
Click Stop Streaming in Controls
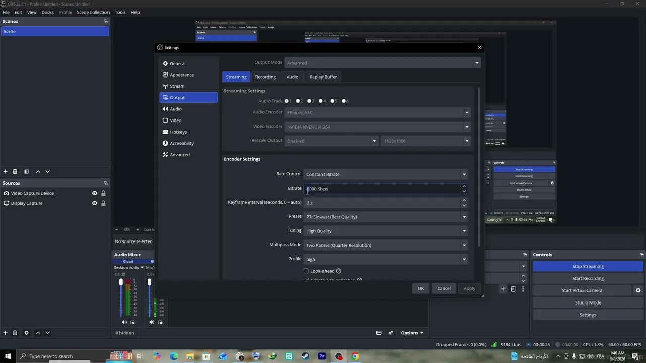tap(588, 266)
